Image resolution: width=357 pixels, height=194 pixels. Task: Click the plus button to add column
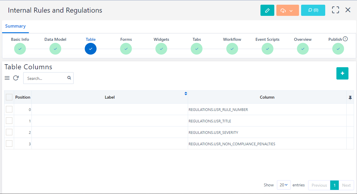(342, 73)
